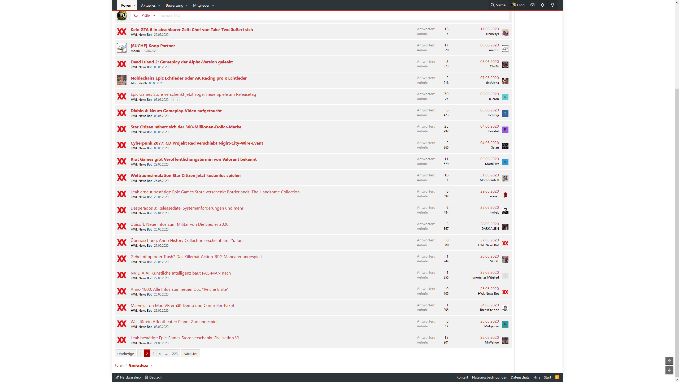
Task: Open the Bewertung menu item
Action: pyautogui.click(x=175, y=5)
